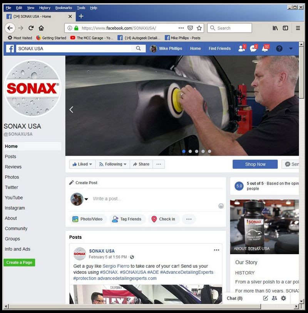Open Facebook notifications bell icon
This screenshot has width=308, height=313.
265,48
